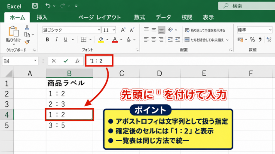
Task: Increase font size with large A icon
Action: point(123,30)
